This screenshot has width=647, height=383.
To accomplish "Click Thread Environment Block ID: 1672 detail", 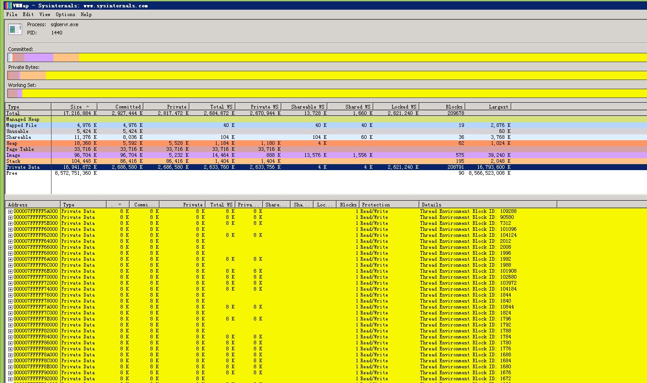I will pos(465,379).
